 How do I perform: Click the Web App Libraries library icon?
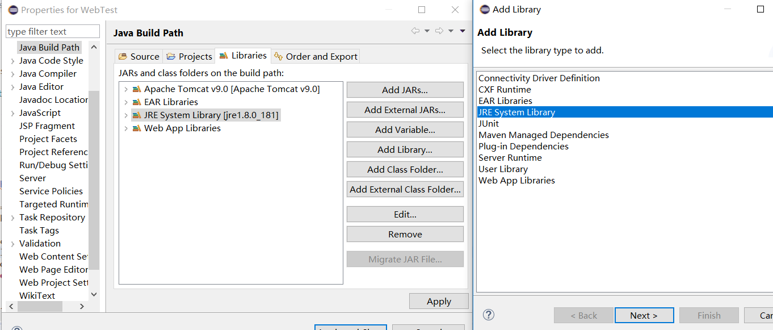[136, 128]
